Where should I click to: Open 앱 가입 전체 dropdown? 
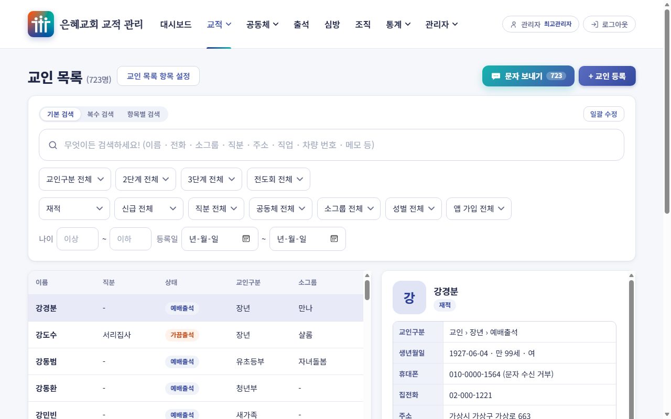coord(479,208)
